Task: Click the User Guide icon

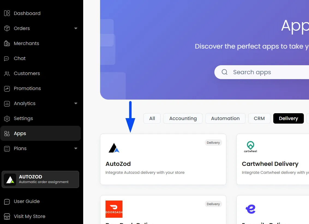Action: coord(7,202)
